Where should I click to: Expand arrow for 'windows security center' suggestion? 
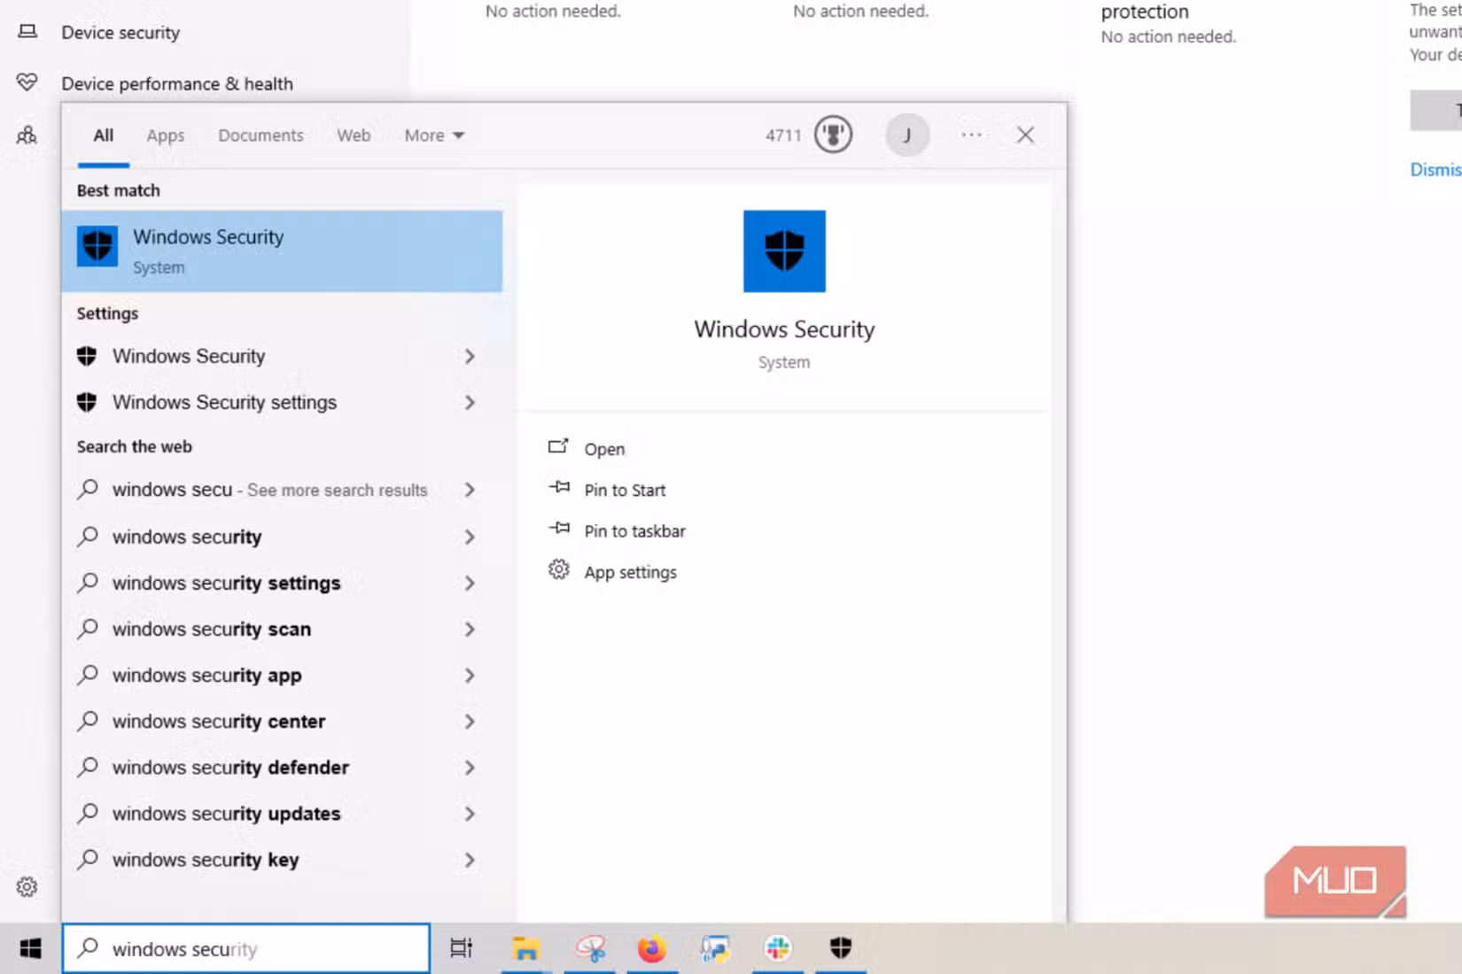point(470,722)
